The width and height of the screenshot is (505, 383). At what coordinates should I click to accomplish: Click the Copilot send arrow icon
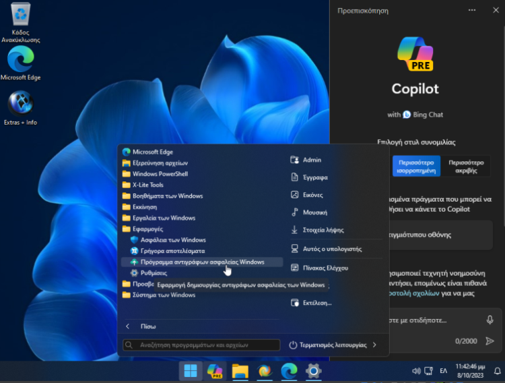490,341
